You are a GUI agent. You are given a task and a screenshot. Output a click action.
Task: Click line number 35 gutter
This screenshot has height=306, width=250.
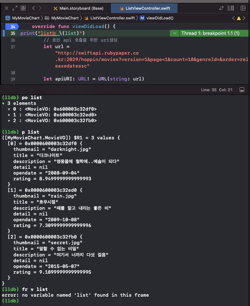coord(13,33)
